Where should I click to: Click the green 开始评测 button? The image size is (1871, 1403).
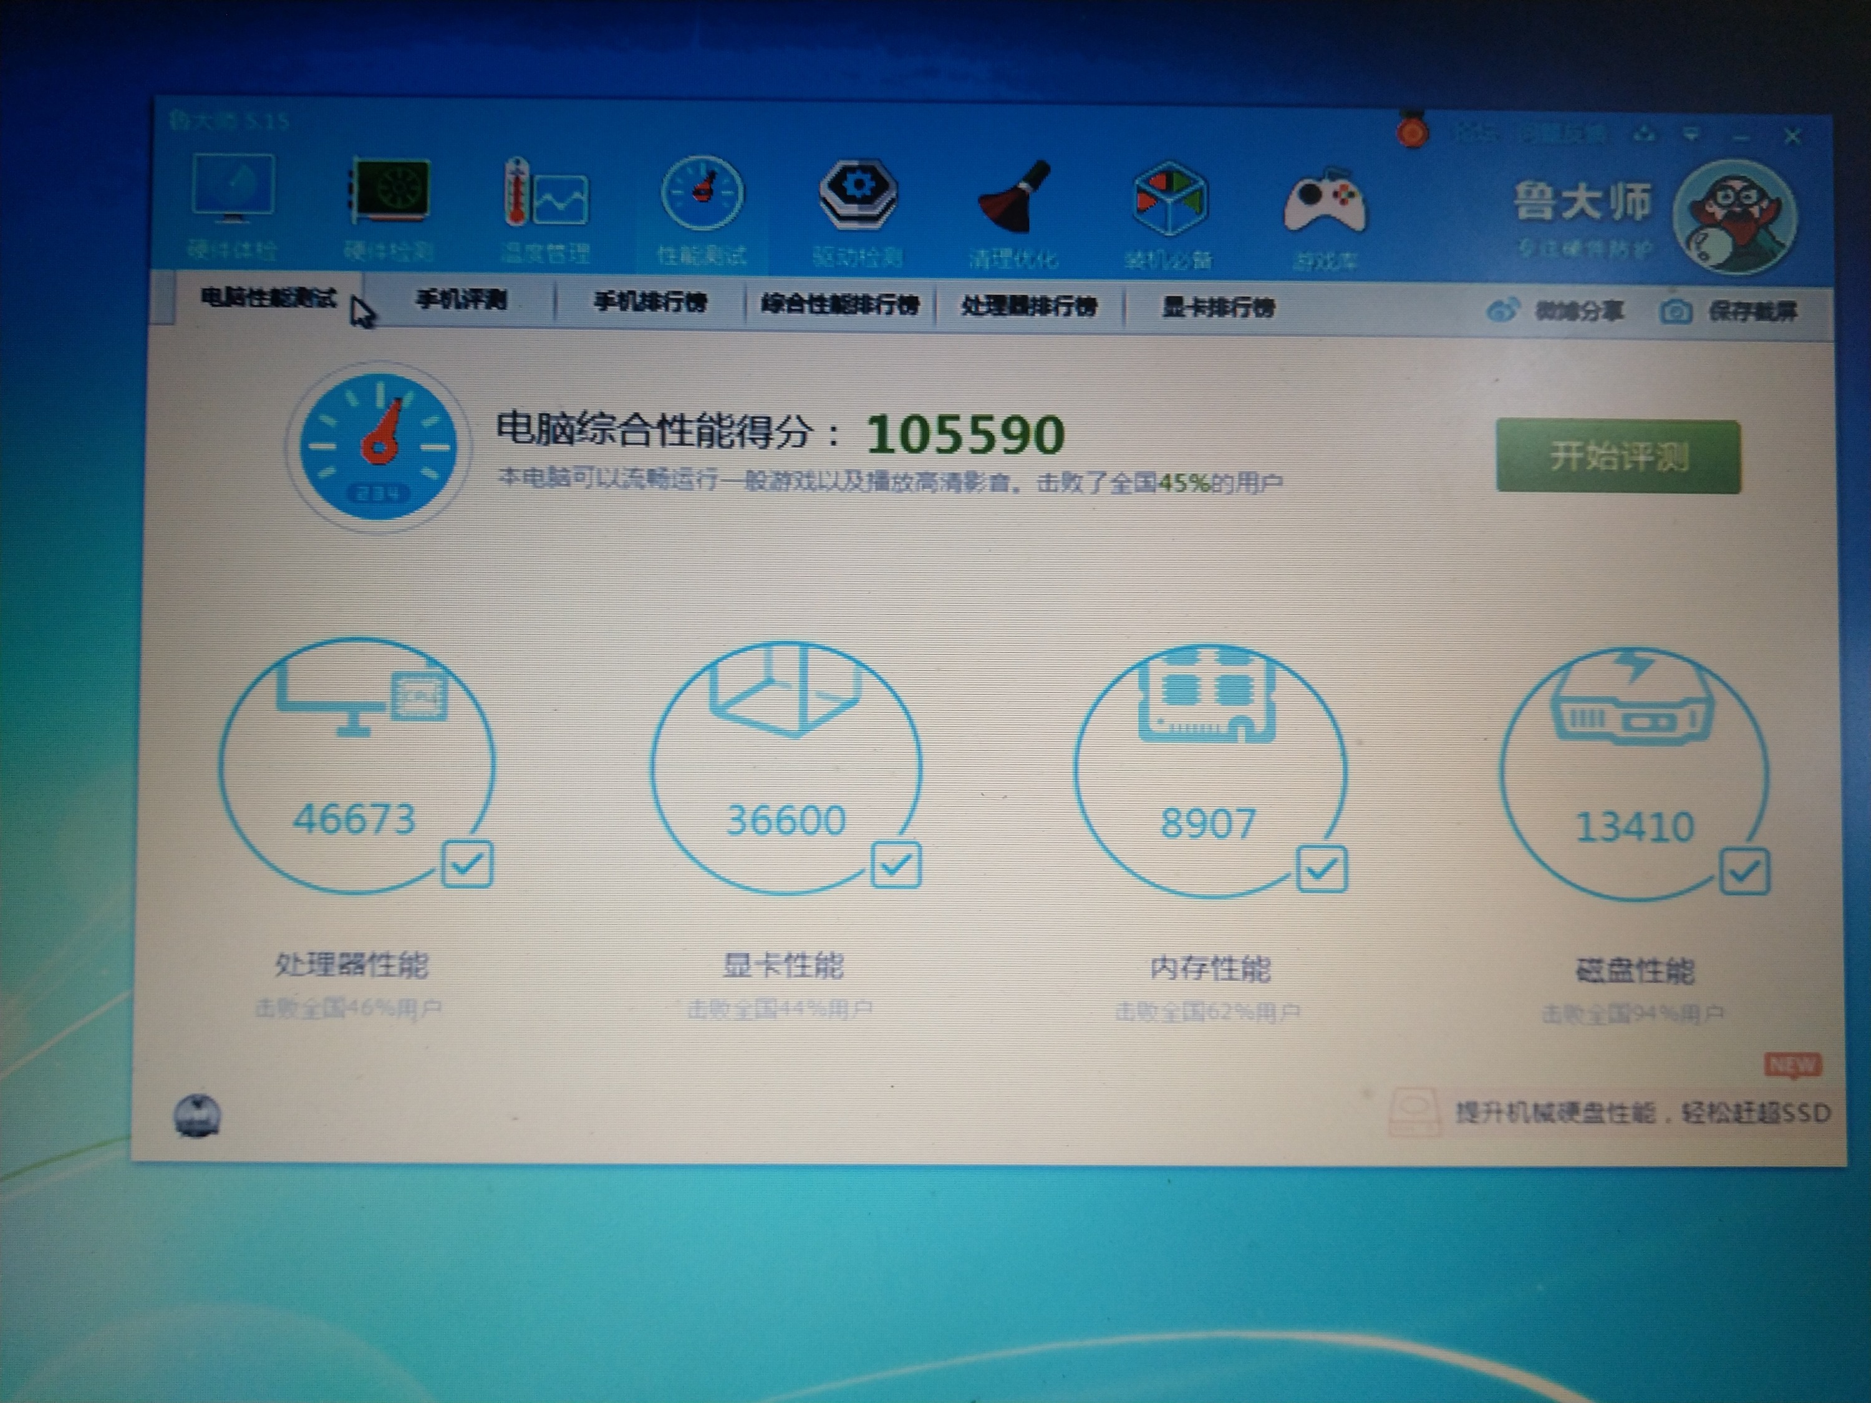click(1617, 456)
